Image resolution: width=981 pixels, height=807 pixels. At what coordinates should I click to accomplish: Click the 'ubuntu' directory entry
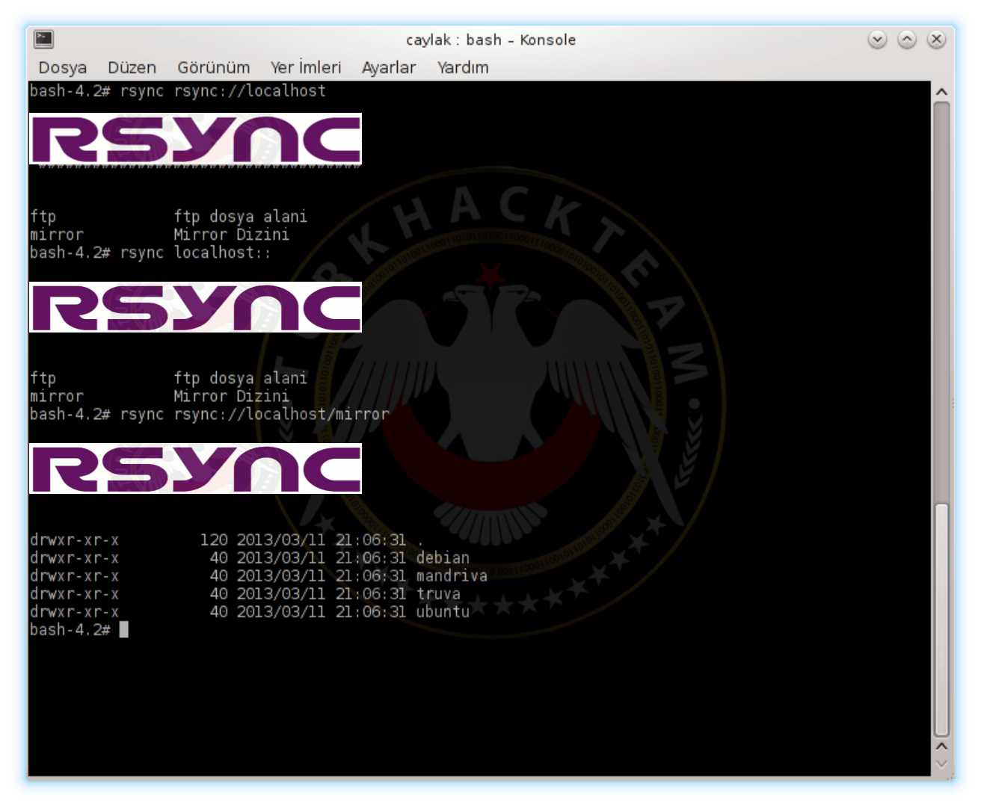[443, 611]
